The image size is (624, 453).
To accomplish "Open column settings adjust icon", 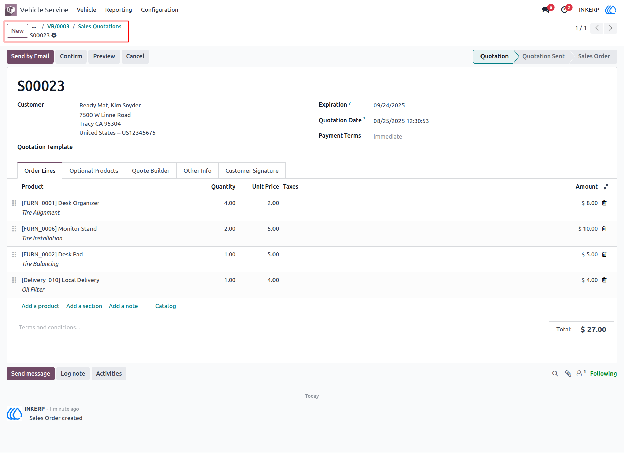I will tap(606, 187).
